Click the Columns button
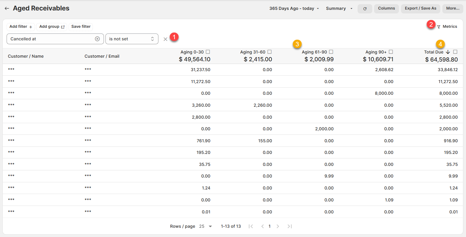The width and height of the screenshot is (466, 237). 386,8
